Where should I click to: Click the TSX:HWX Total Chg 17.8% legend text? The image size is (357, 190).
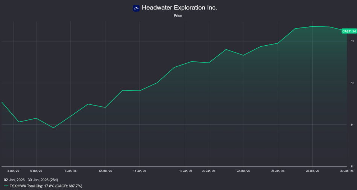tap(46, 186)
